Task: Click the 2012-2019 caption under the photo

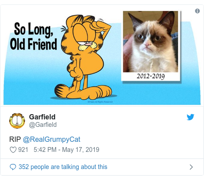Action: click(x=150, y=76)
